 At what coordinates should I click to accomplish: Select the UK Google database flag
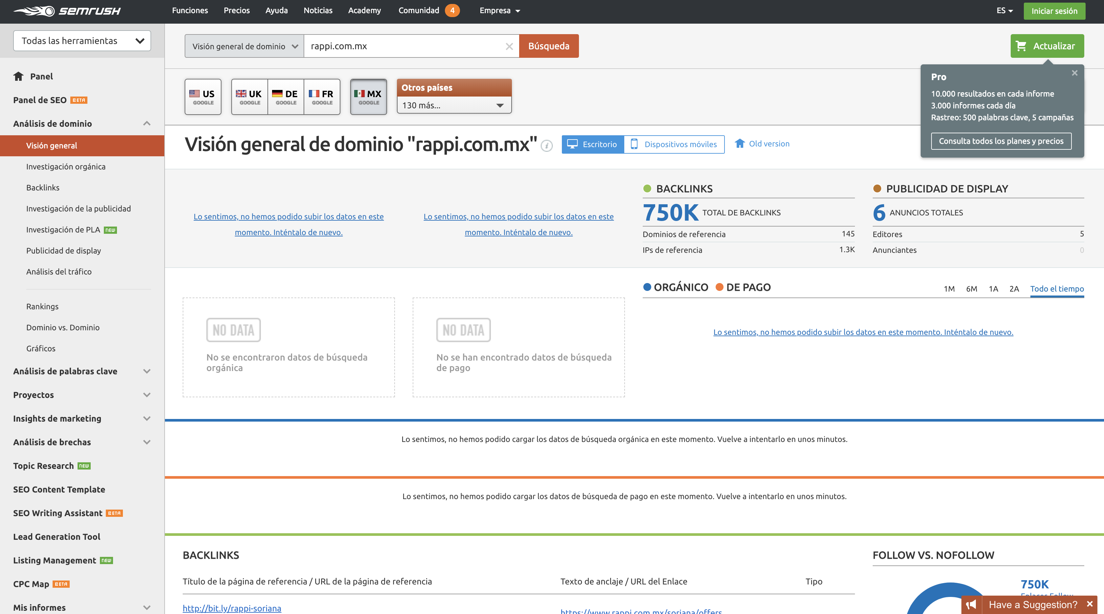coord(249,97)
